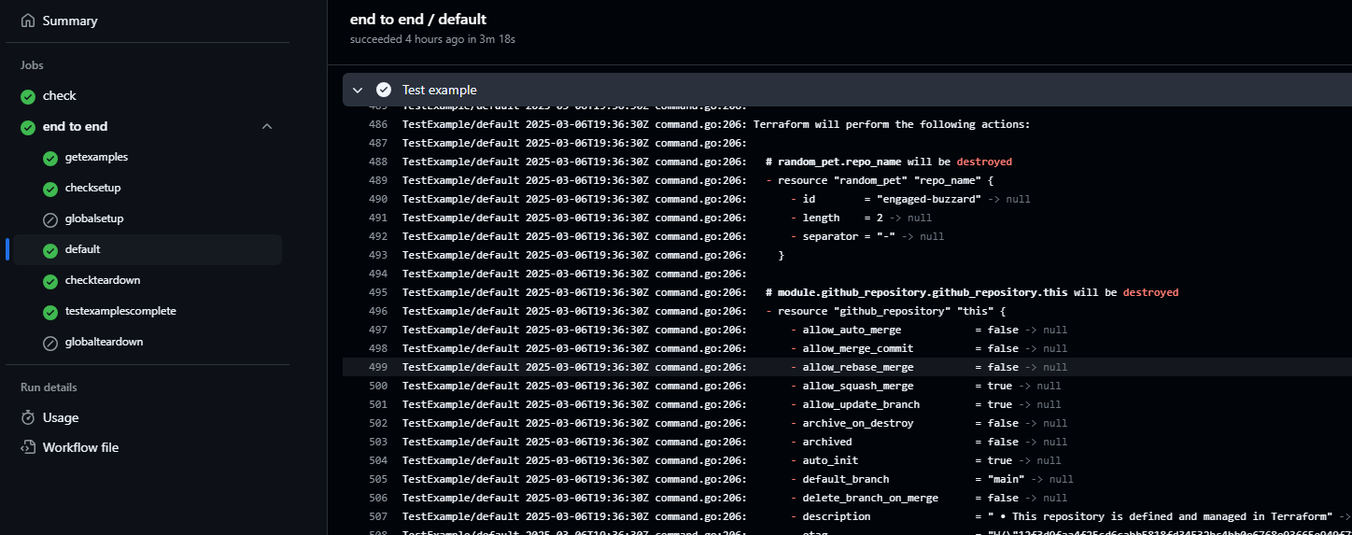This screenshot has height=535, width=1352.
Task: Collapse the end to end job group chevron
Action: 267,126
